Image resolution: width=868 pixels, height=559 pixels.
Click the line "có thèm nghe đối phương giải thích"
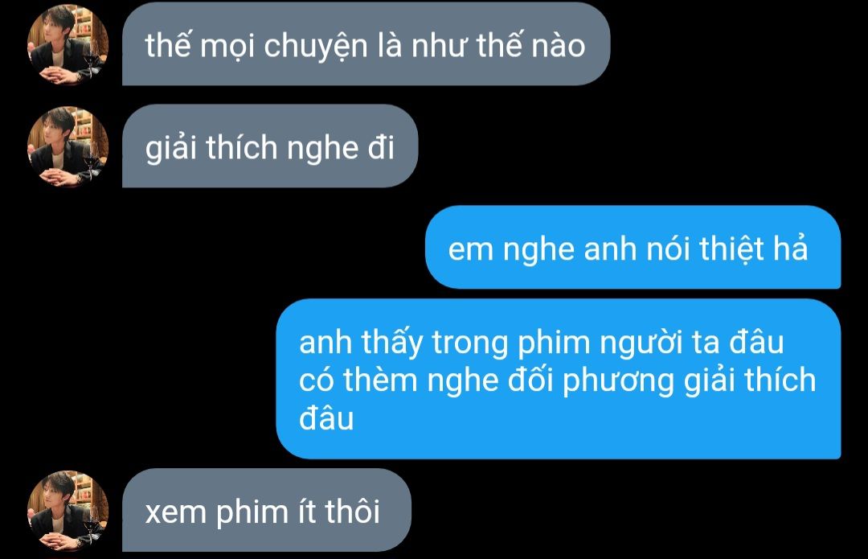558,380
